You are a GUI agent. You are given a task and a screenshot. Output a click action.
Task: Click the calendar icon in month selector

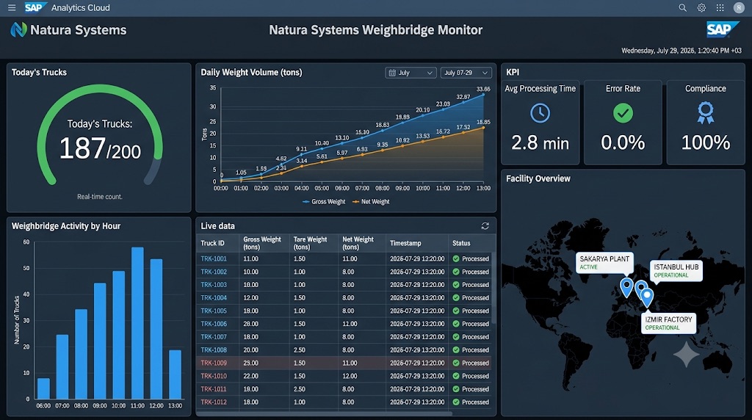coord(392,73)
